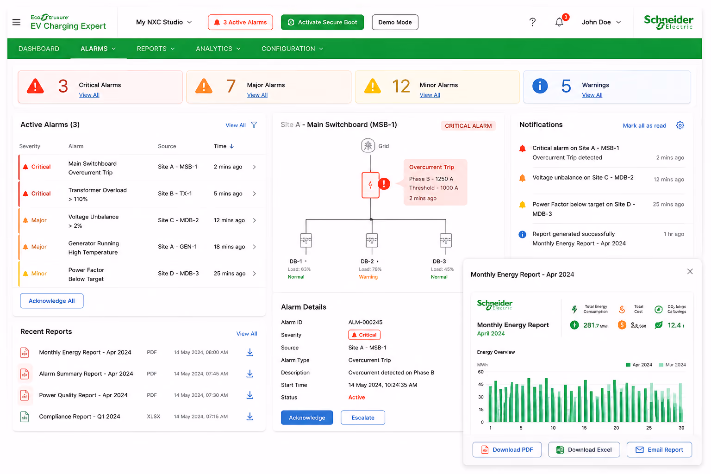Download Monthly Energy Report - Apr 2024
Image resolution: width=711 pixels, height=474 pixels.
249,352
